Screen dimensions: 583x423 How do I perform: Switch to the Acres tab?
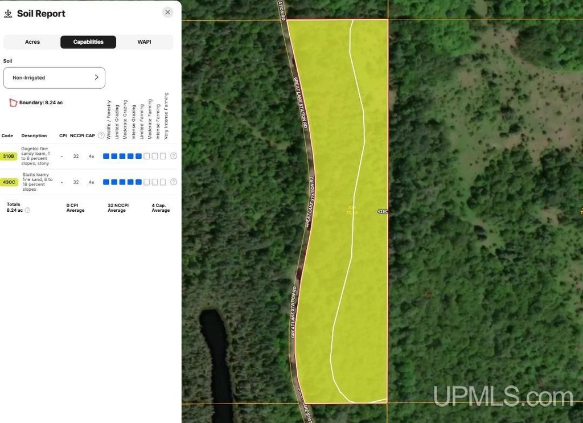32,42
